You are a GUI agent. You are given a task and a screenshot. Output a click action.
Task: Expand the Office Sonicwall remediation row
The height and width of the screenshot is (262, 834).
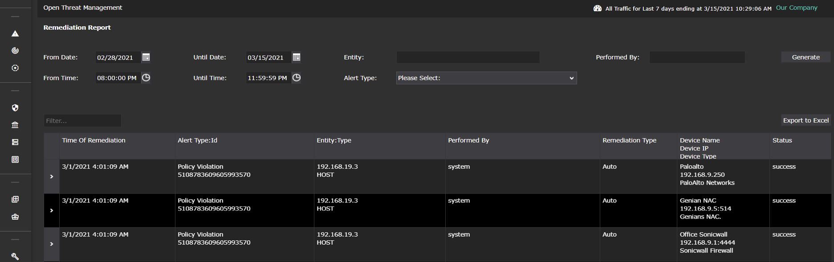[x=52, y=244]
